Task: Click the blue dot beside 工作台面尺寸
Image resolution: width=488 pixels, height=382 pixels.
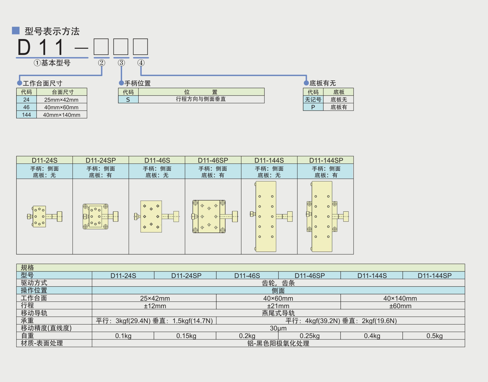Action: 20,83
